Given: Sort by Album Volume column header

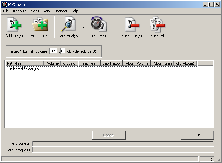Looking at the screenshot, I should 137,63.
